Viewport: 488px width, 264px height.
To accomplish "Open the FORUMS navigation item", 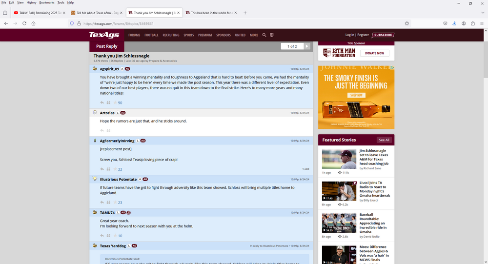I will [x=134, y=35].
